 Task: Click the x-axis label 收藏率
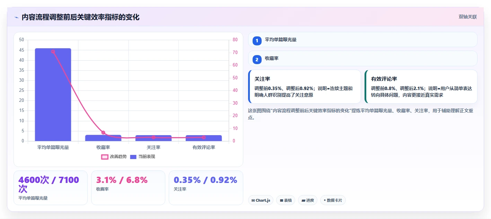point(103,147)
